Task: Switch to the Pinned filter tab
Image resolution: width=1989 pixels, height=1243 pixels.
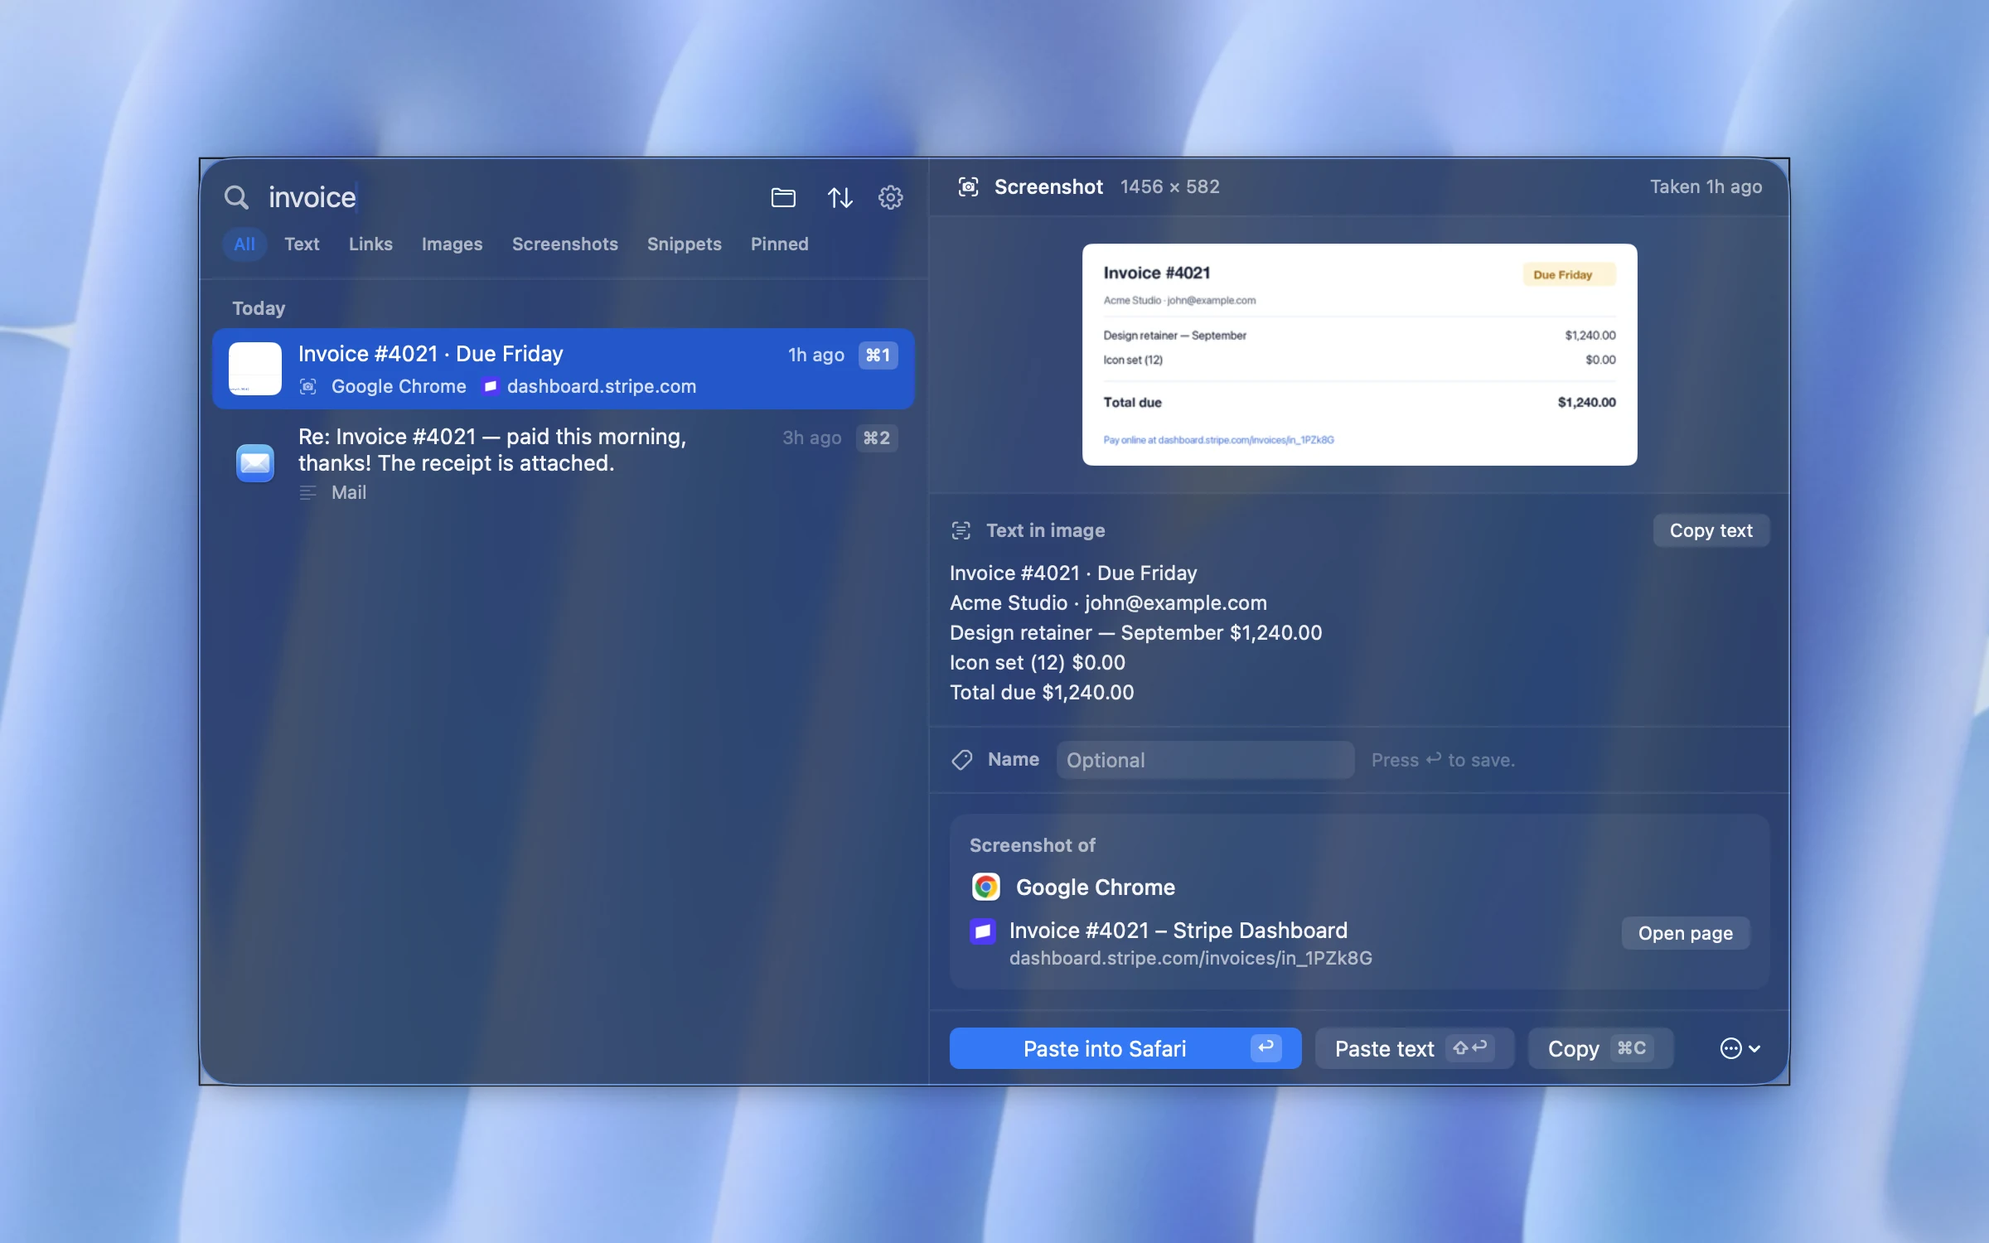Action: click(779, 244)
